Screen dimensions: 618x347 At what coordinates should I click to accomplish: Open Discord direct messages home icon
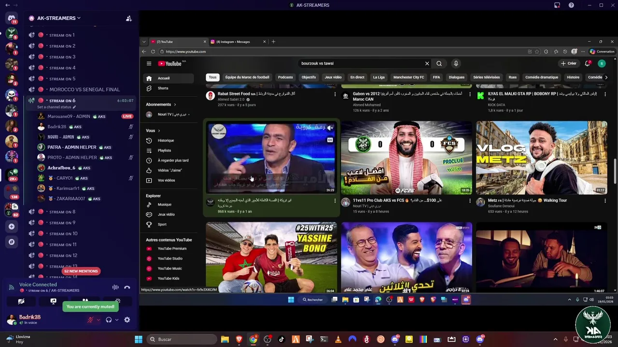[12, 18]
